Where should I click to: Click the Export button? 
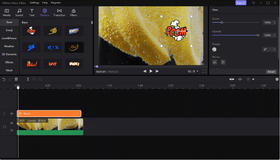(x=241, y=3)
